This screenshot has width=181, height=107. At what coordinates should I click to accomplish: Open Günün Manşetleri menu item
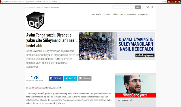128,14
